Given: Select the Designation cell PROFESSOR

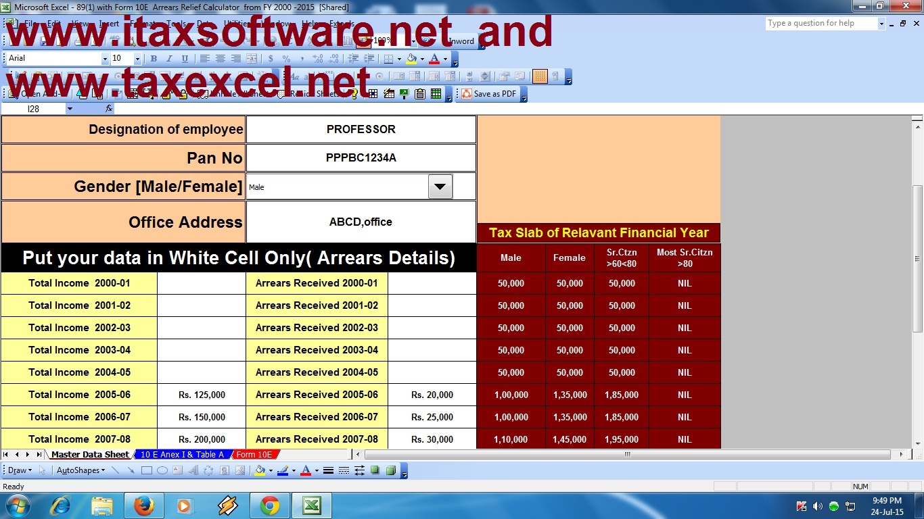Looking at the screenshot, I should pos(361,129).
